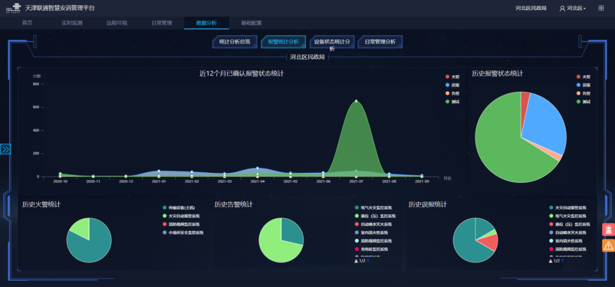The image size is (615, 287).
Task: Click the orange warning triangle side icon
Action: coord(608,245)
